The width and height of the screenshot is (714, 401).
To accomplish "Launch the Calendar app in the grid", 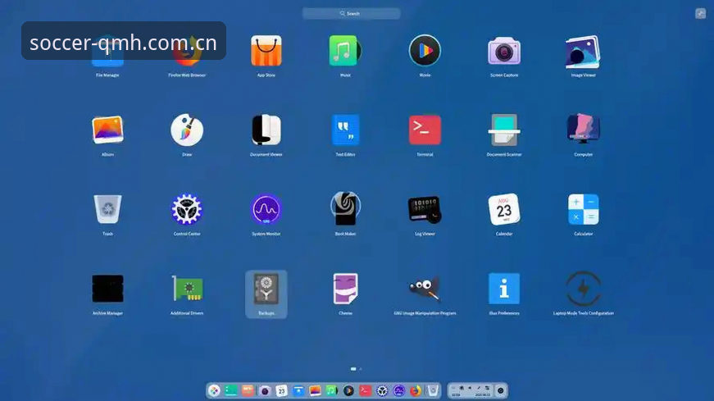I will point(504,209).
